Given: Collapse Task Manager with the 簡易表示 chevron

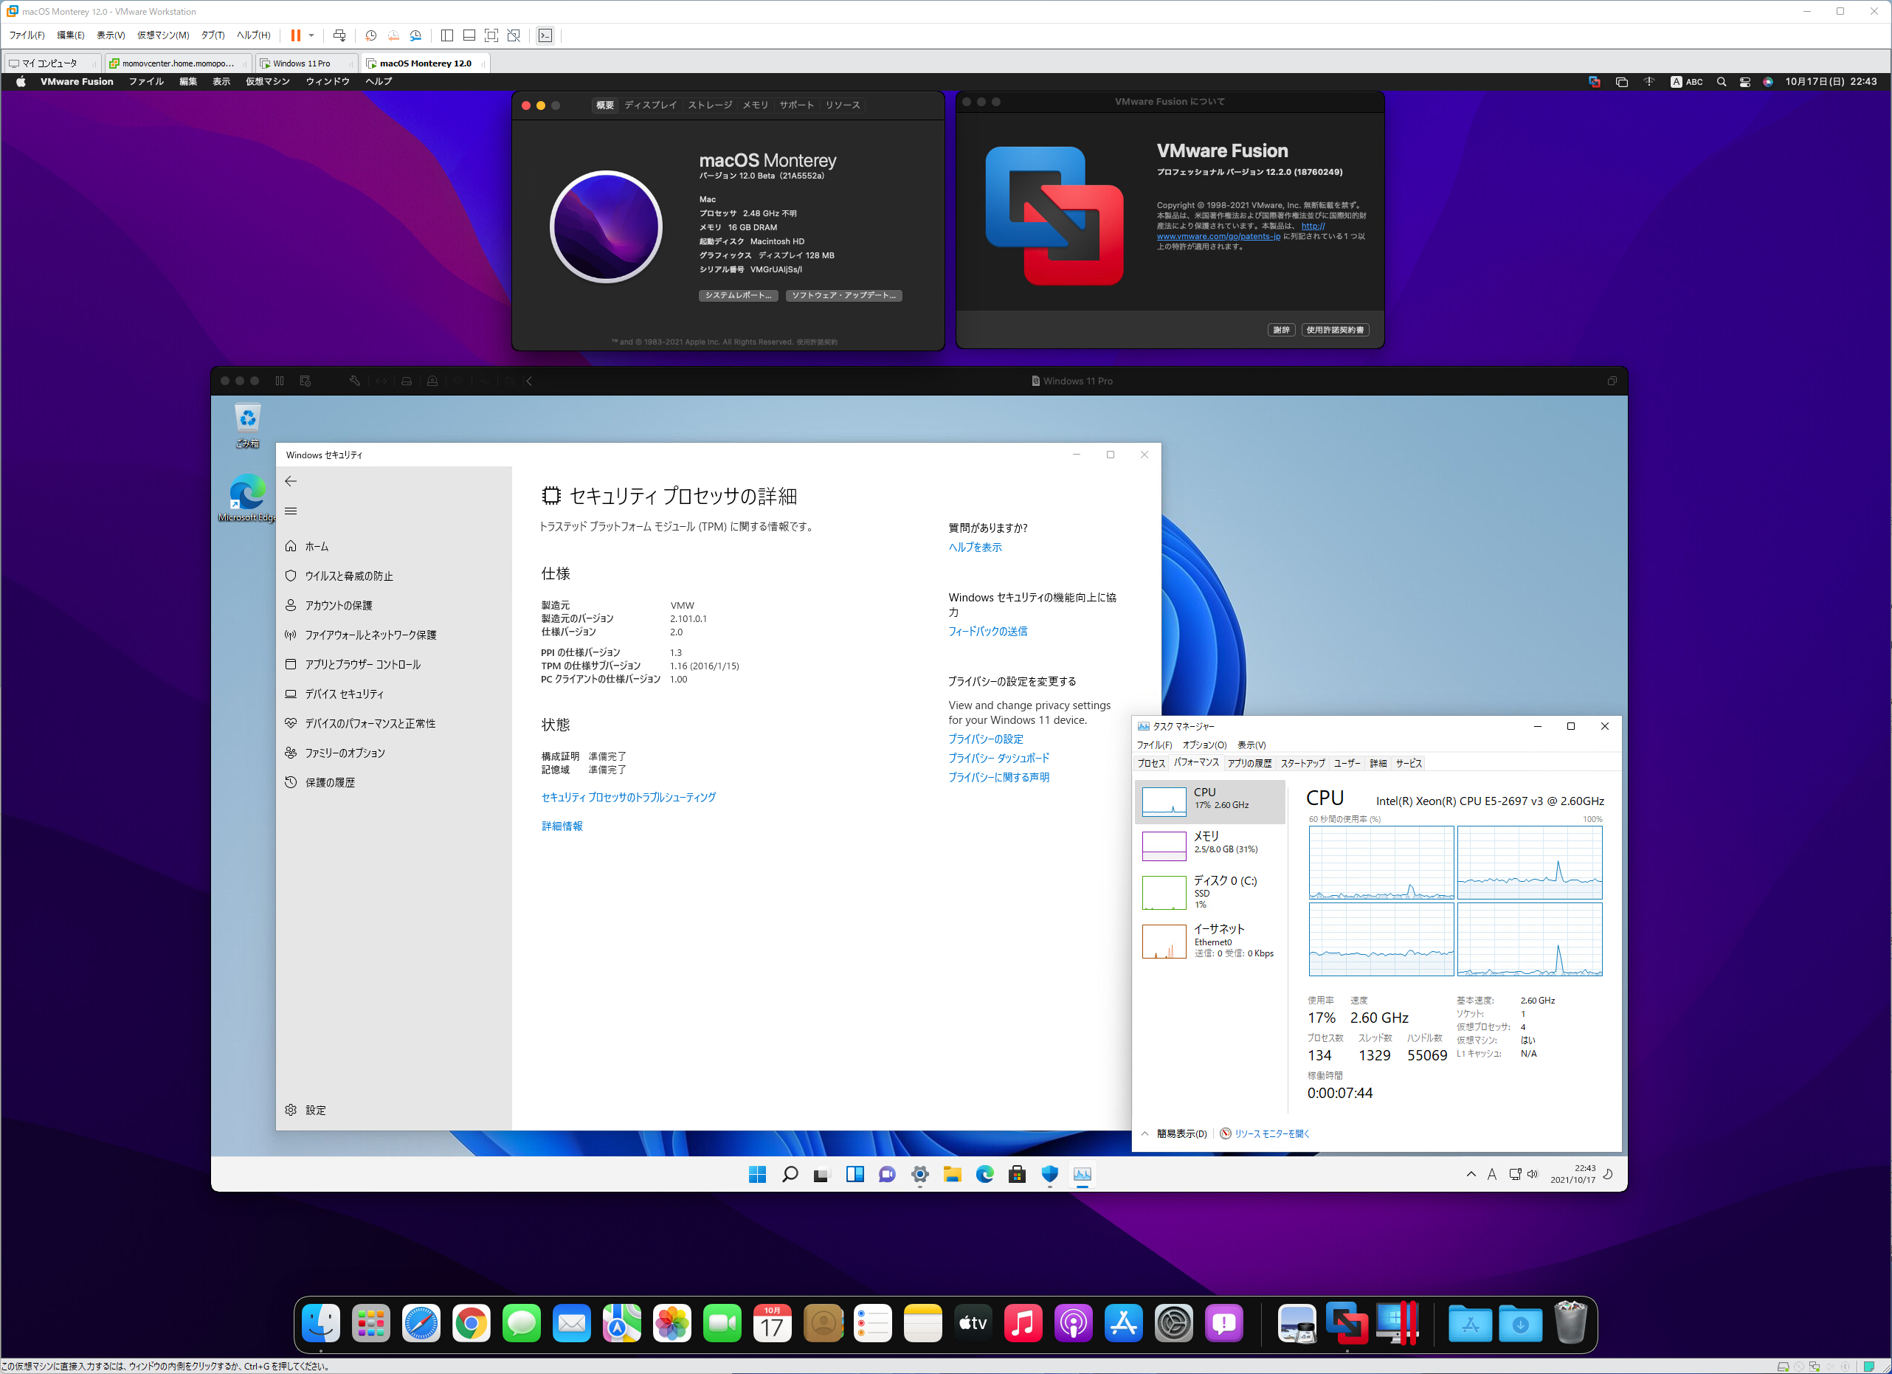Looking at the screenshot, I should [1144, 1133].
